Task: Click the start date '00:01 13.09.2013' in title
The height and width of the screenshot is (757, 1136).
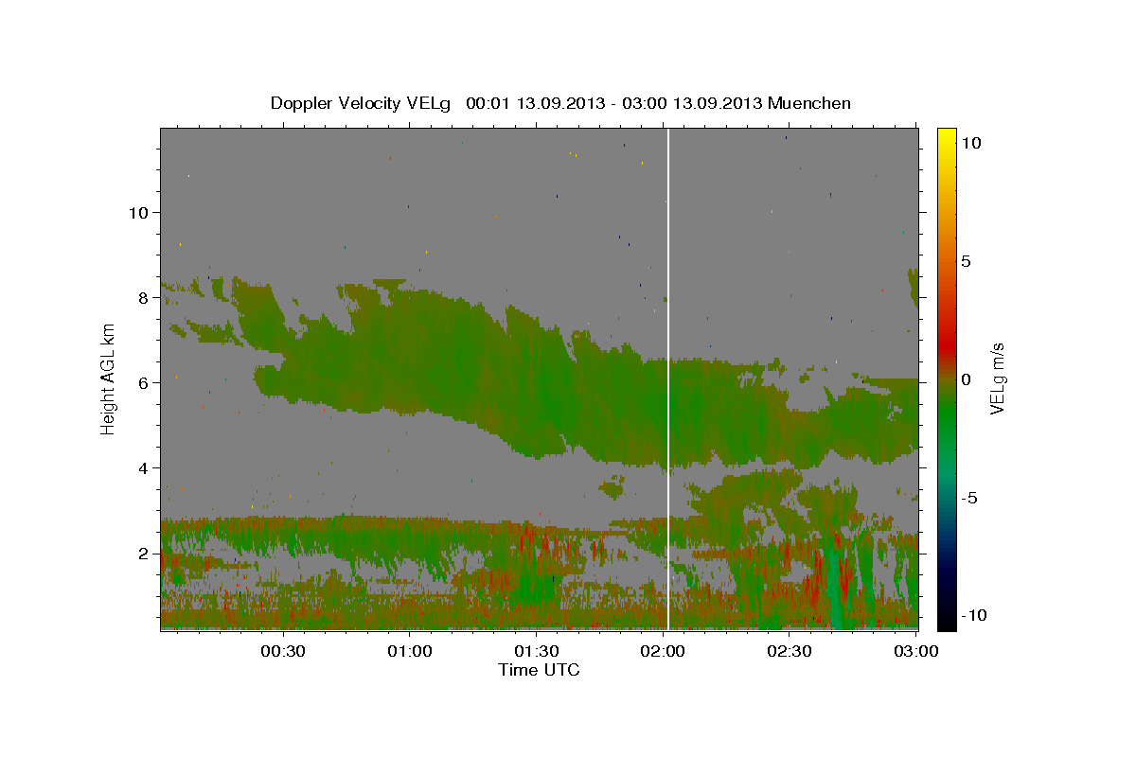Action: pyautogui.click(x=533, y=103)
